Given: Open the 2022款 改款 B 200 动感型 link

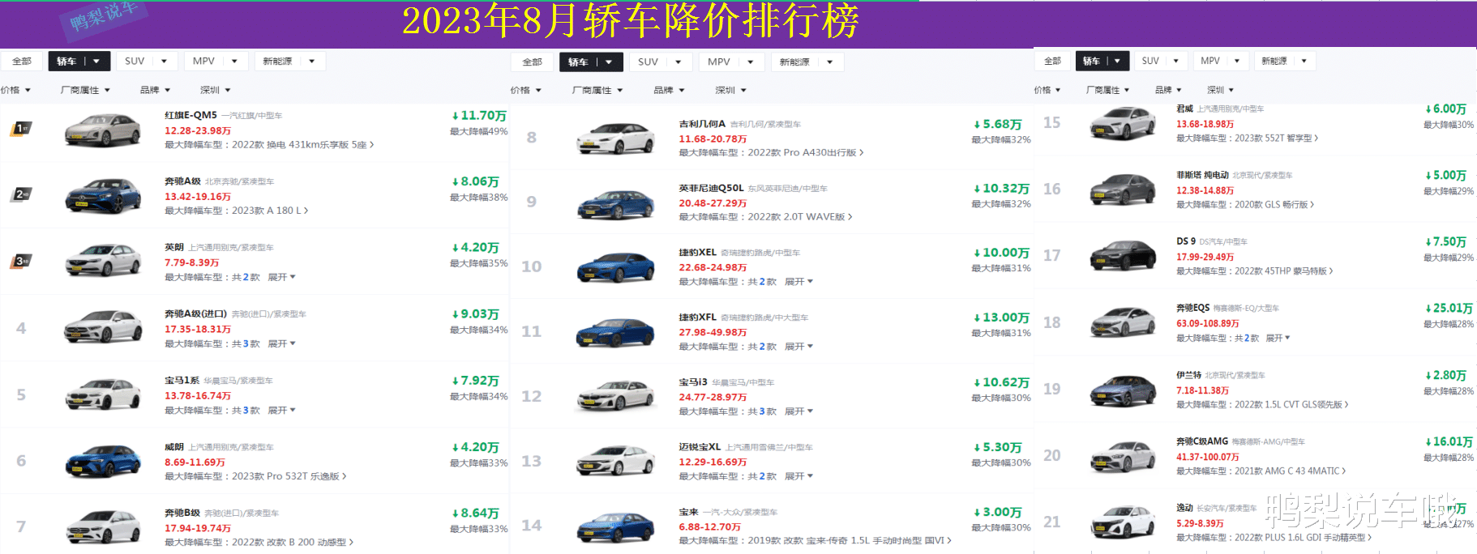Looking at the screenshot, I should tap(293, 543).
